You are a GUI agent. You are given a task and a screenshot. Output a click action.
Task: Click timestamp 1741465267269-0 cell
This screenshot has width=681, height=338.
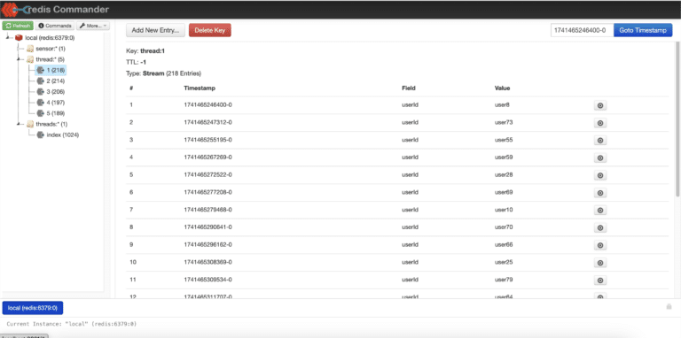[x=207, y=157]
